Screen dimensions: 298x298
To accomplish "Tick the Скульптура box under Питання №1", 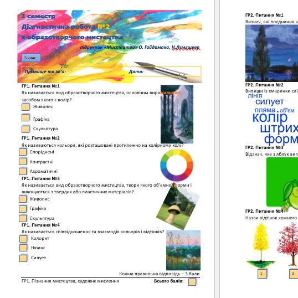I will [x=25, y=129].
